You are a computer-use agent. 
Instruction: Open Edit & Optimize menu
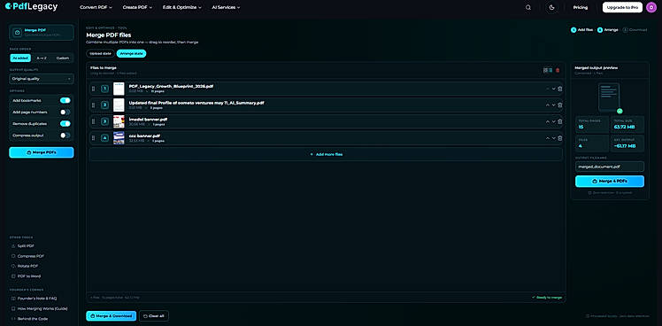tap(182, 7)
